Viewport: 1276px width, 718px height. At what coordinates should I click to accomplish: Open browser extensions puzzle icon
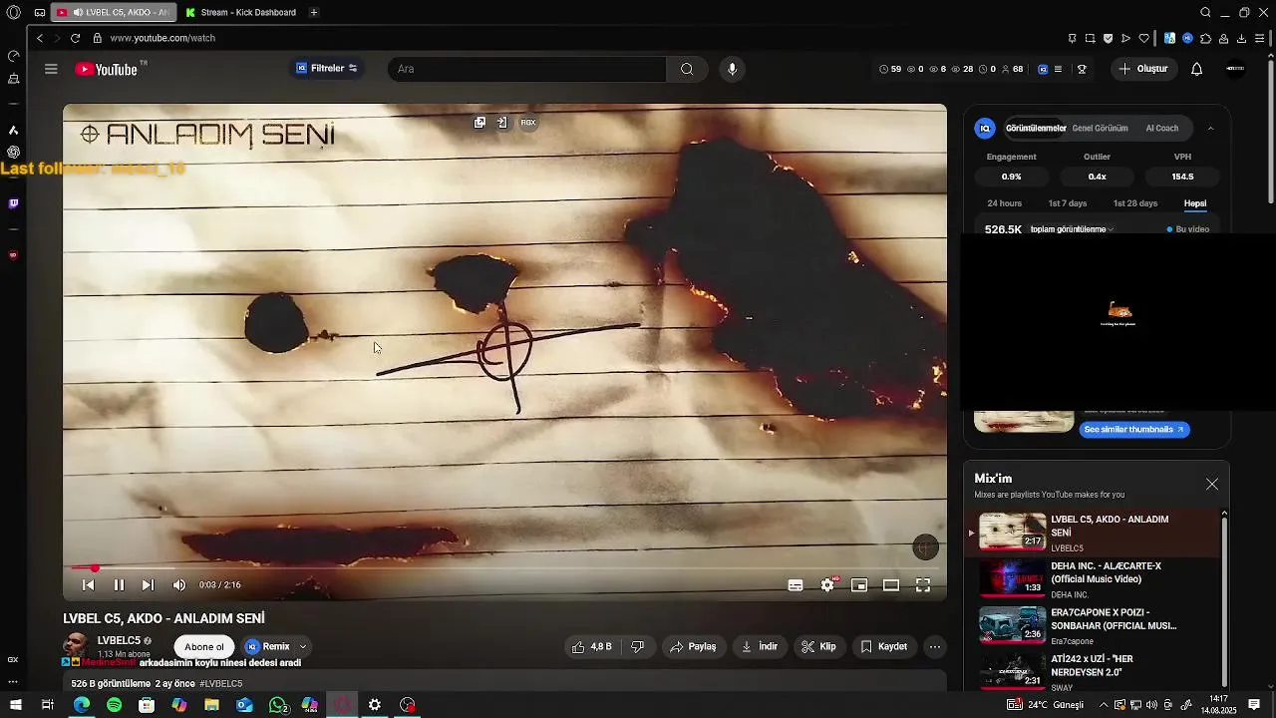pyautogui.click(x=1205, y=38)
